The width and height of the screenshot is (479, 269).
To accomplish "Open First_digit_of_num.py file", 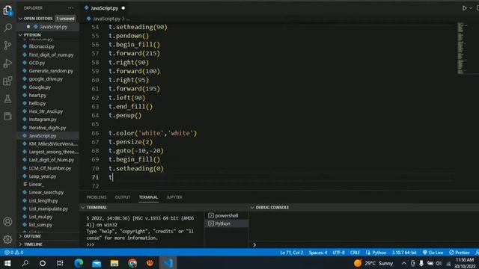I will pyautogui.click(x=51, y=55).
